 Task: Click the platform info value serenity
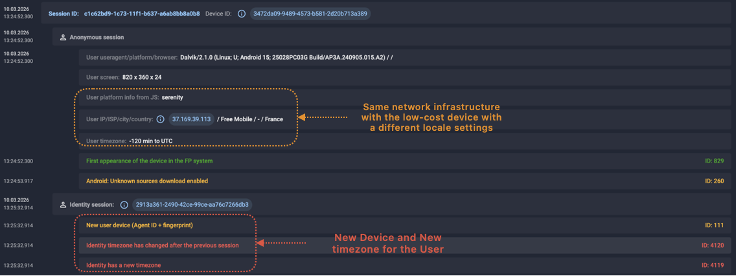pyautogui.click(x=172, y=98)
